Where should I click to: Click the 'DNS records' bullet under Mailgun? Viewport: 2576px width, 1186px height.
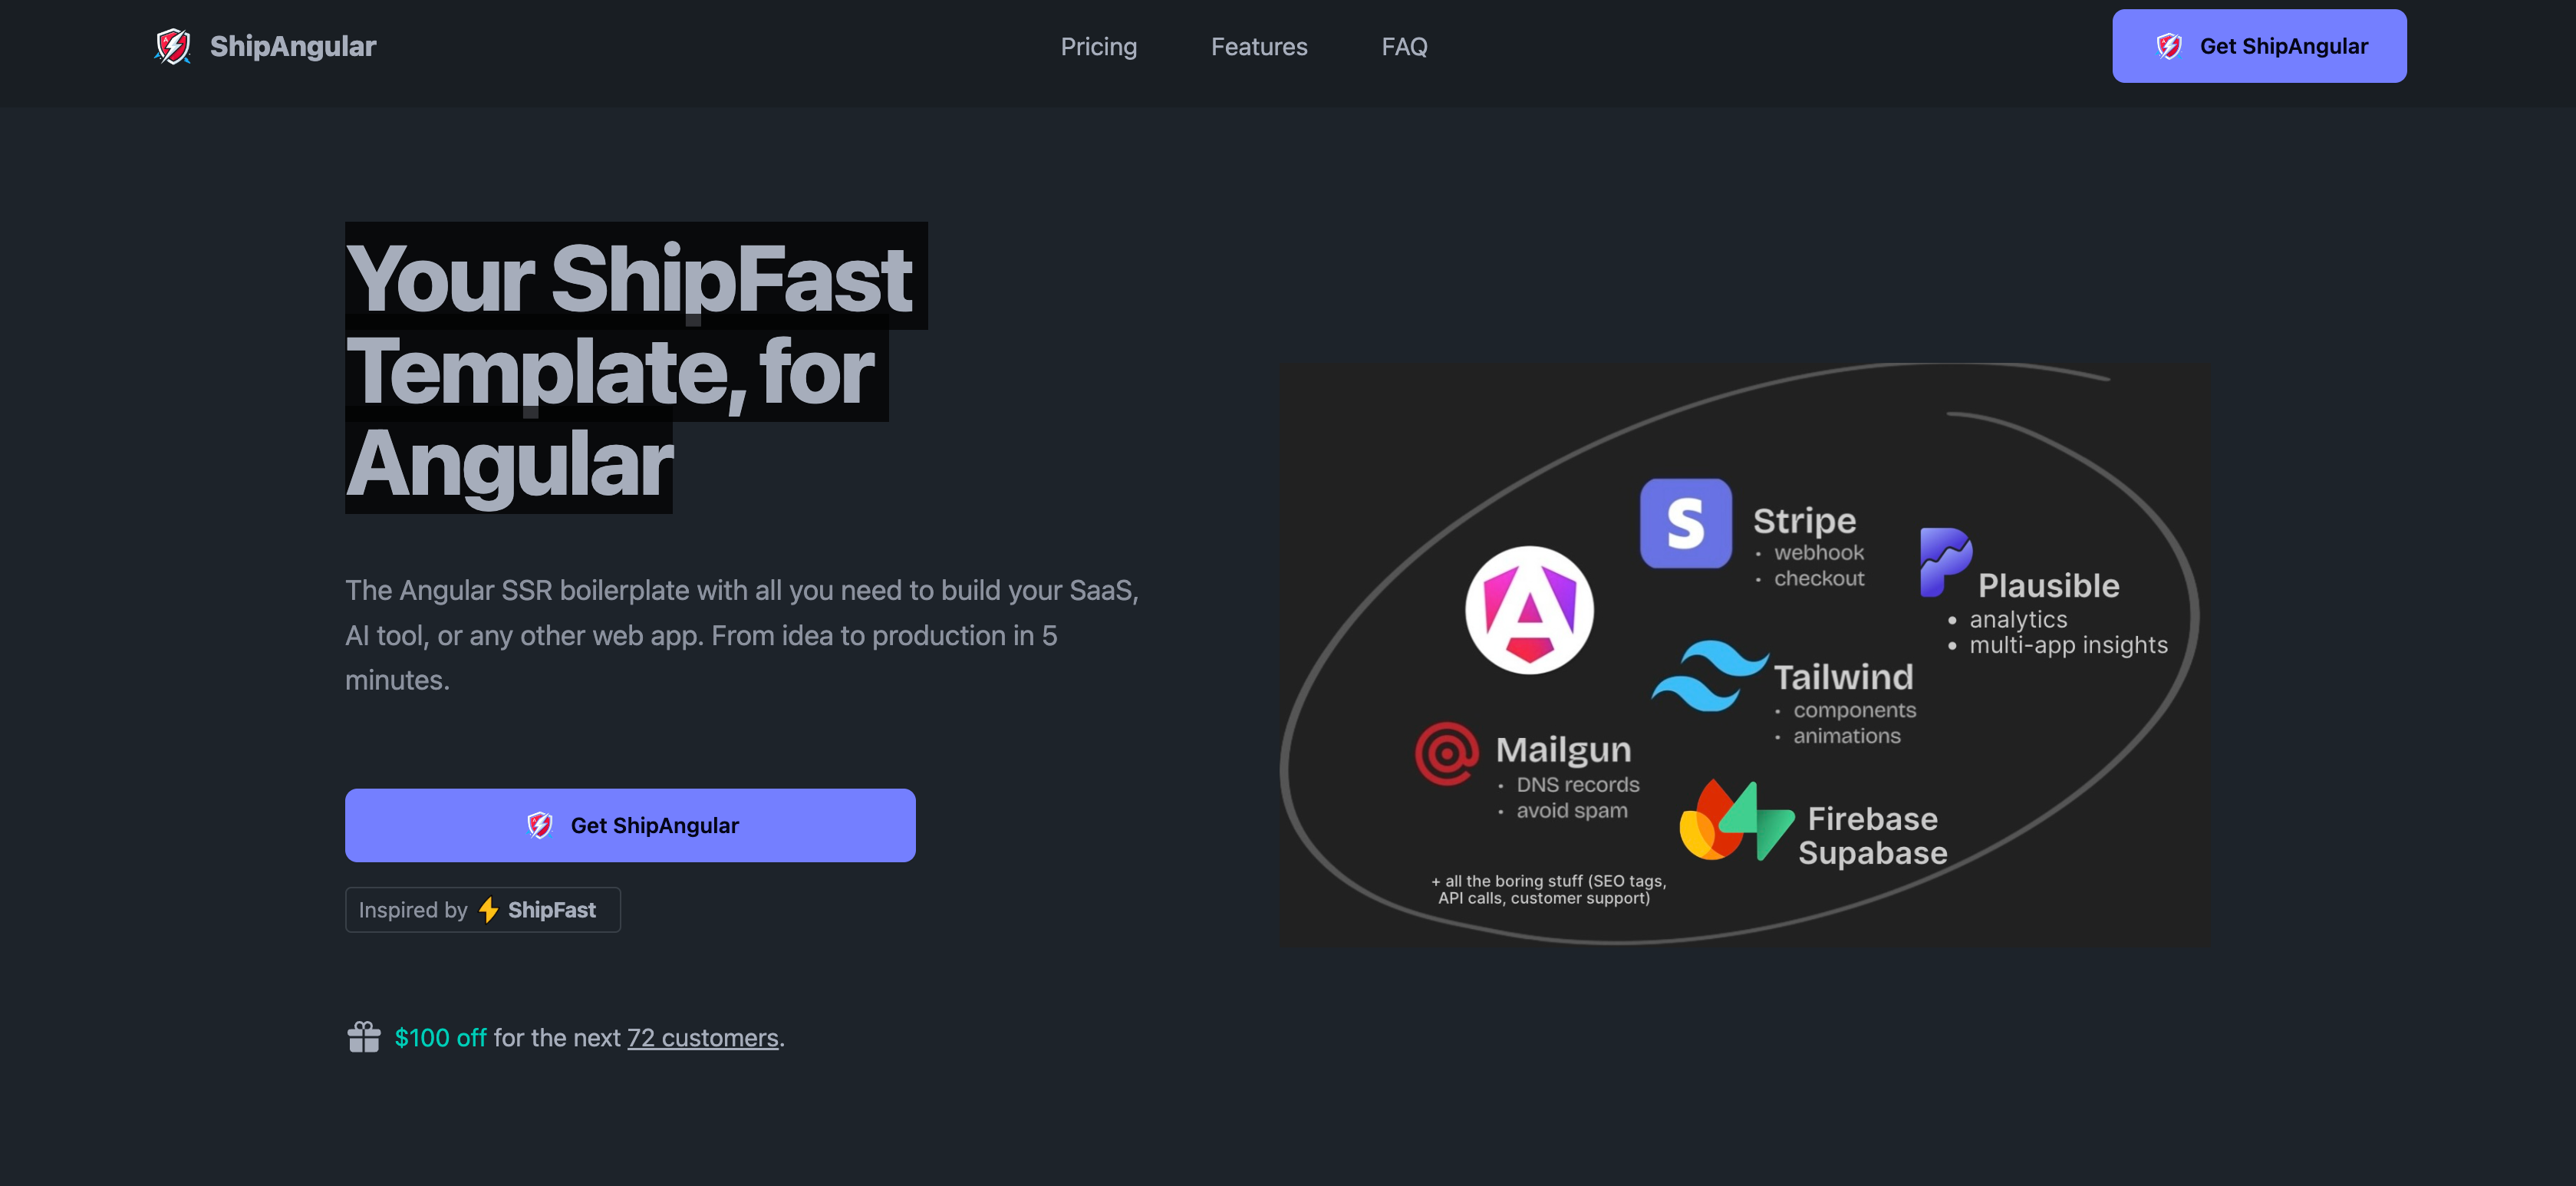pos(1577,785)
